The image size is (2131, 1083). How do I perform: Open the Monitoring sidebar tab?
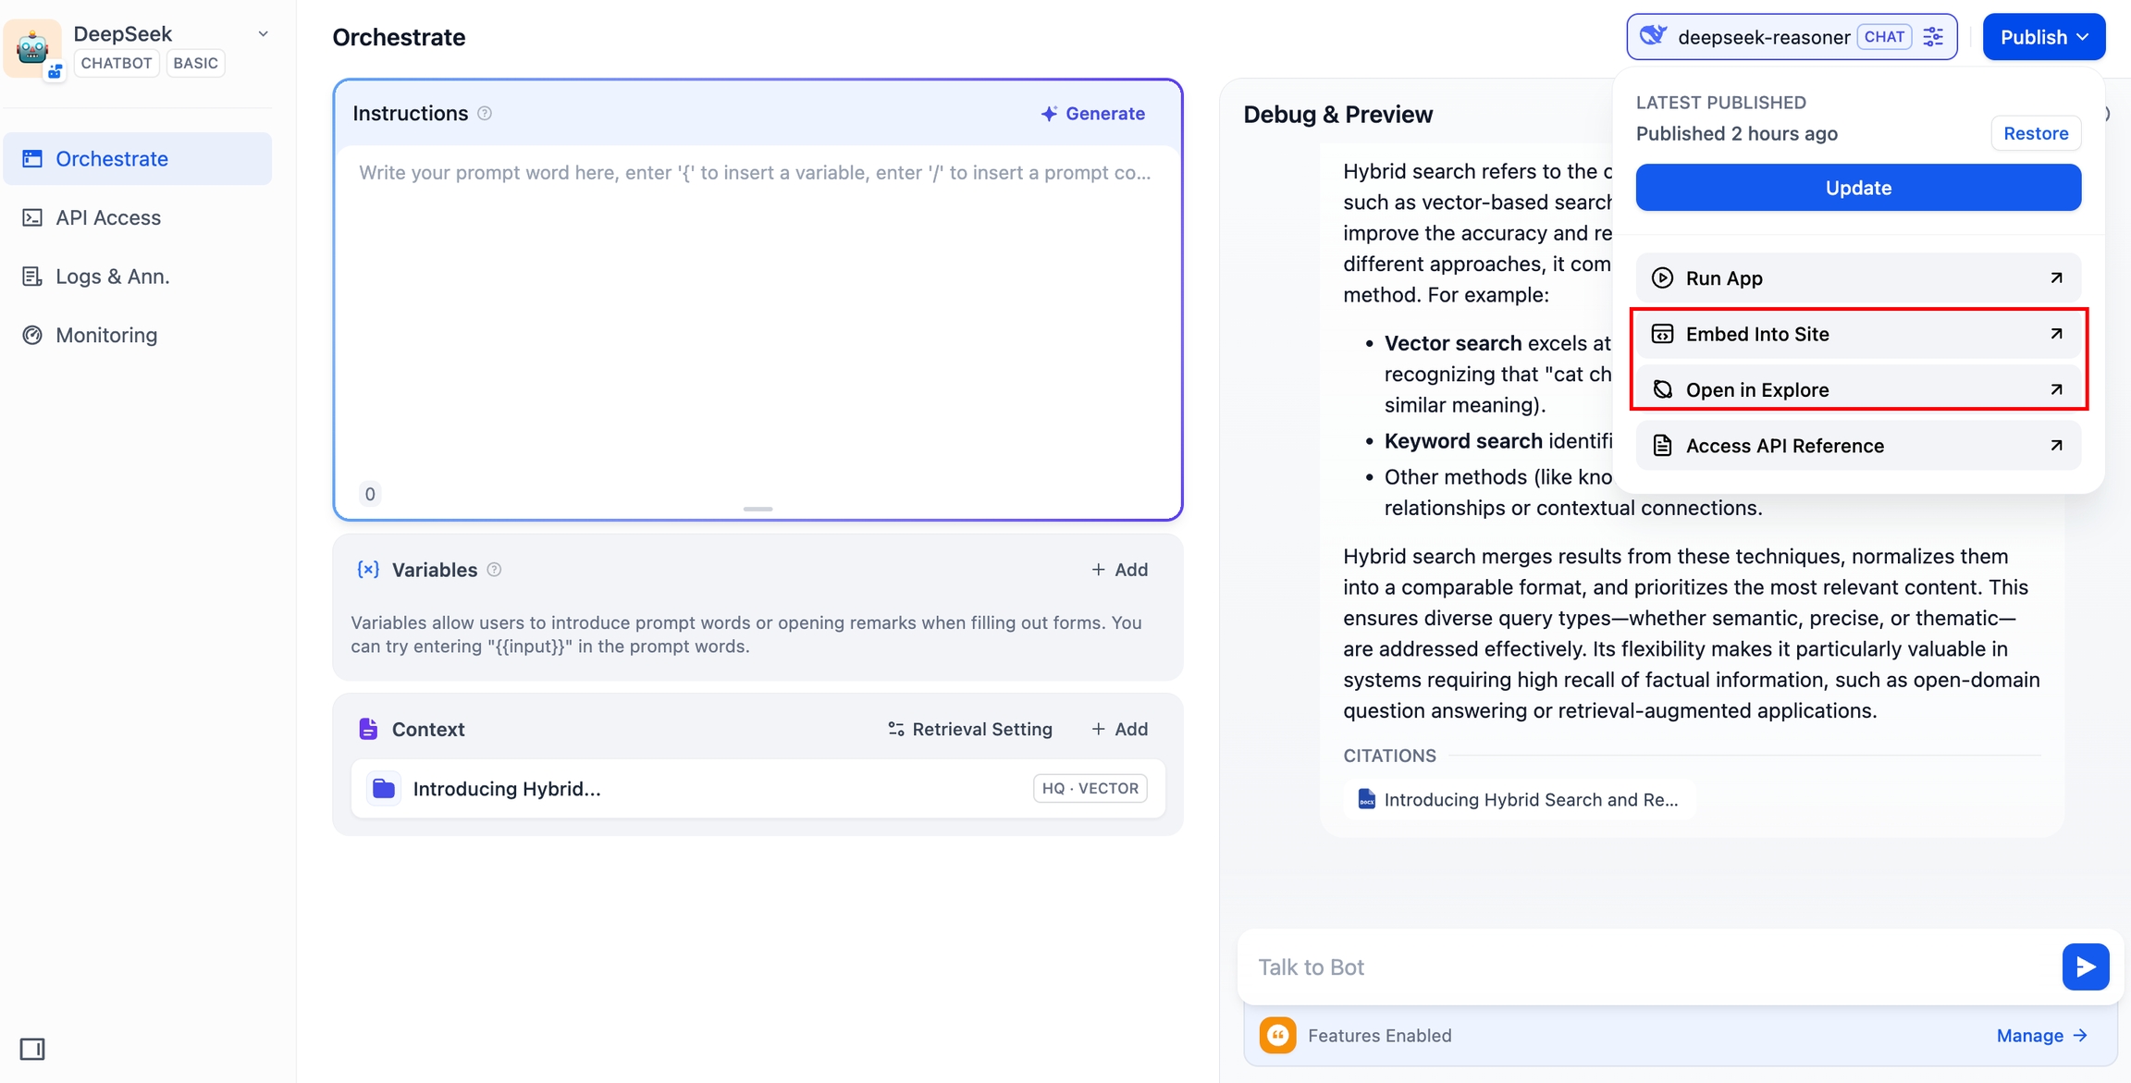pyautogui.click(x=106, y=335)
